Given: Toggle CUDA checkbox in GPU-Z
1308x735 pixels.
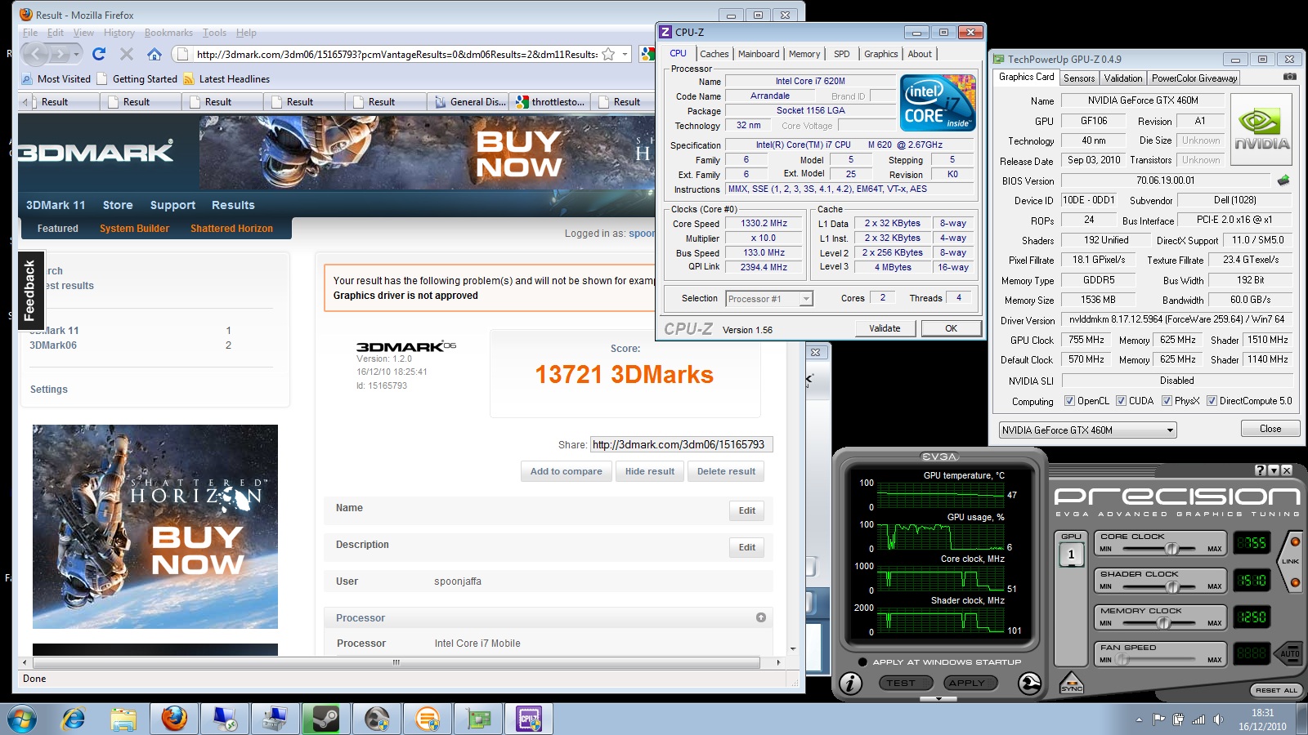Looking at the screenshot, I should pos(1122,401).
